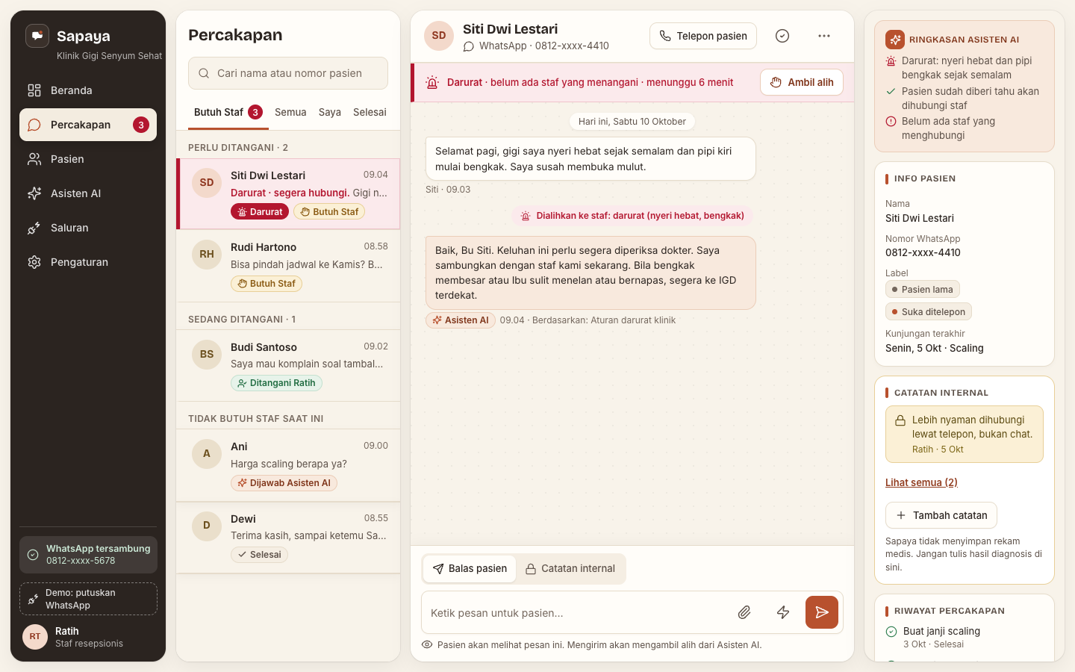Switch to Selesai tab
Image resolution: width=1075 pixels, height=672 pixels.
[370, 112]
